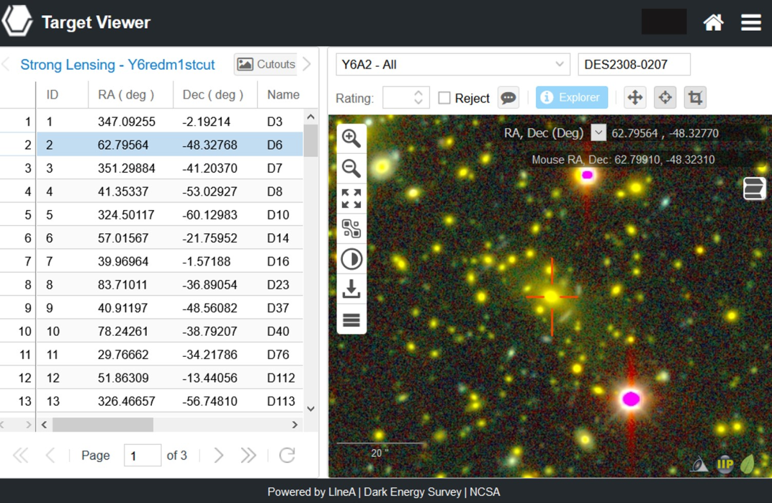Go to next target list with right chevron
Image resolution: width=772 pixels, height=503 pixels.
[x=307, y=64]
